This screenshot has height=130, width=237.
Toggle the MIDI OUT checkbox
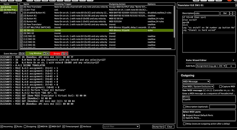50,127
